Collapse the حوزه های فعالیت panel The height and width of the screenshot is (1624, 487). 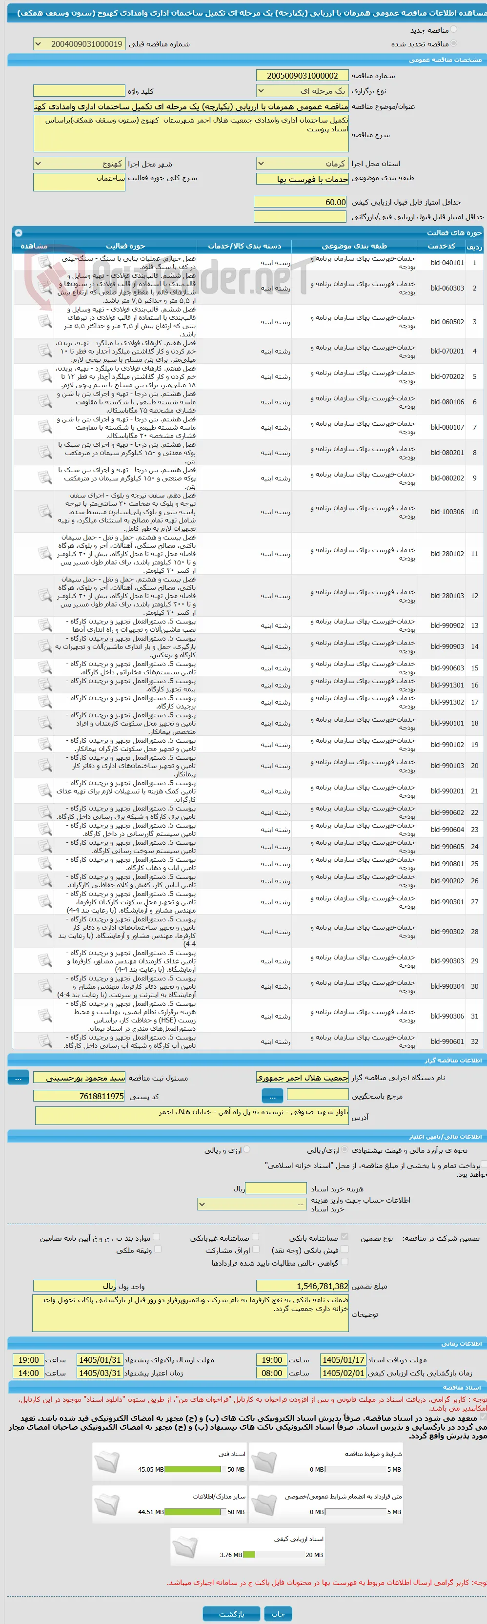18,232
